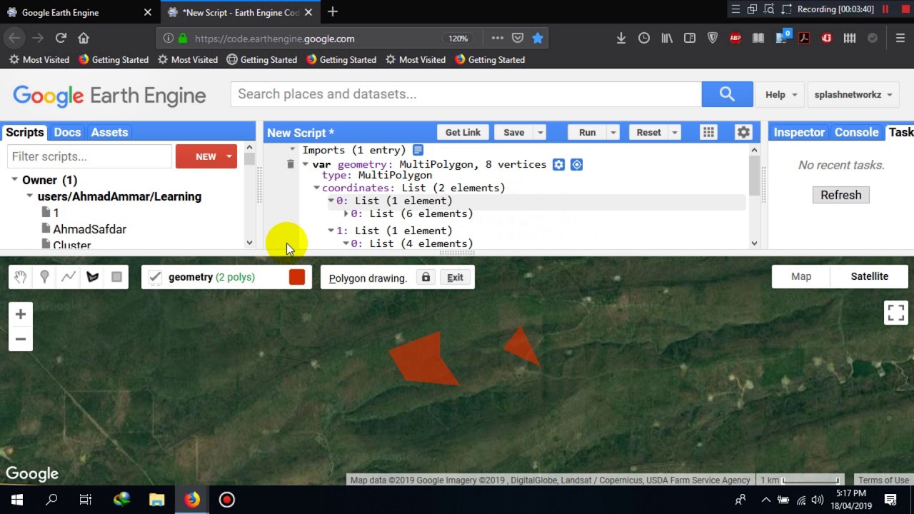
Task: Click the blue search magnifier button
Action: (727, 94)
